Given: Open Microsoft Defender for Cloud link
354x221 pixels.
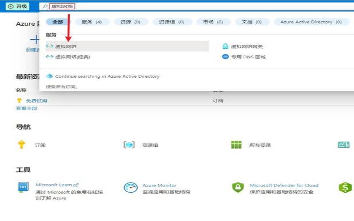Looking at the screenshot, I should point(284,185).
